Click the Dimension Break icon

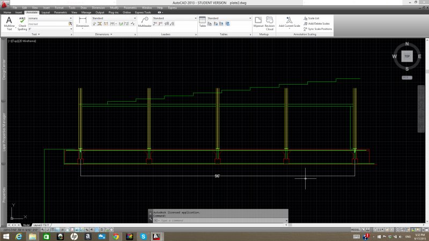pos(94,24)
